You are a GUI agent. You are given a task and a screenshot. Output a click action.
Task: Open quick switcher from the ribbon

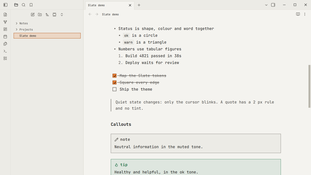click(5, 15)
